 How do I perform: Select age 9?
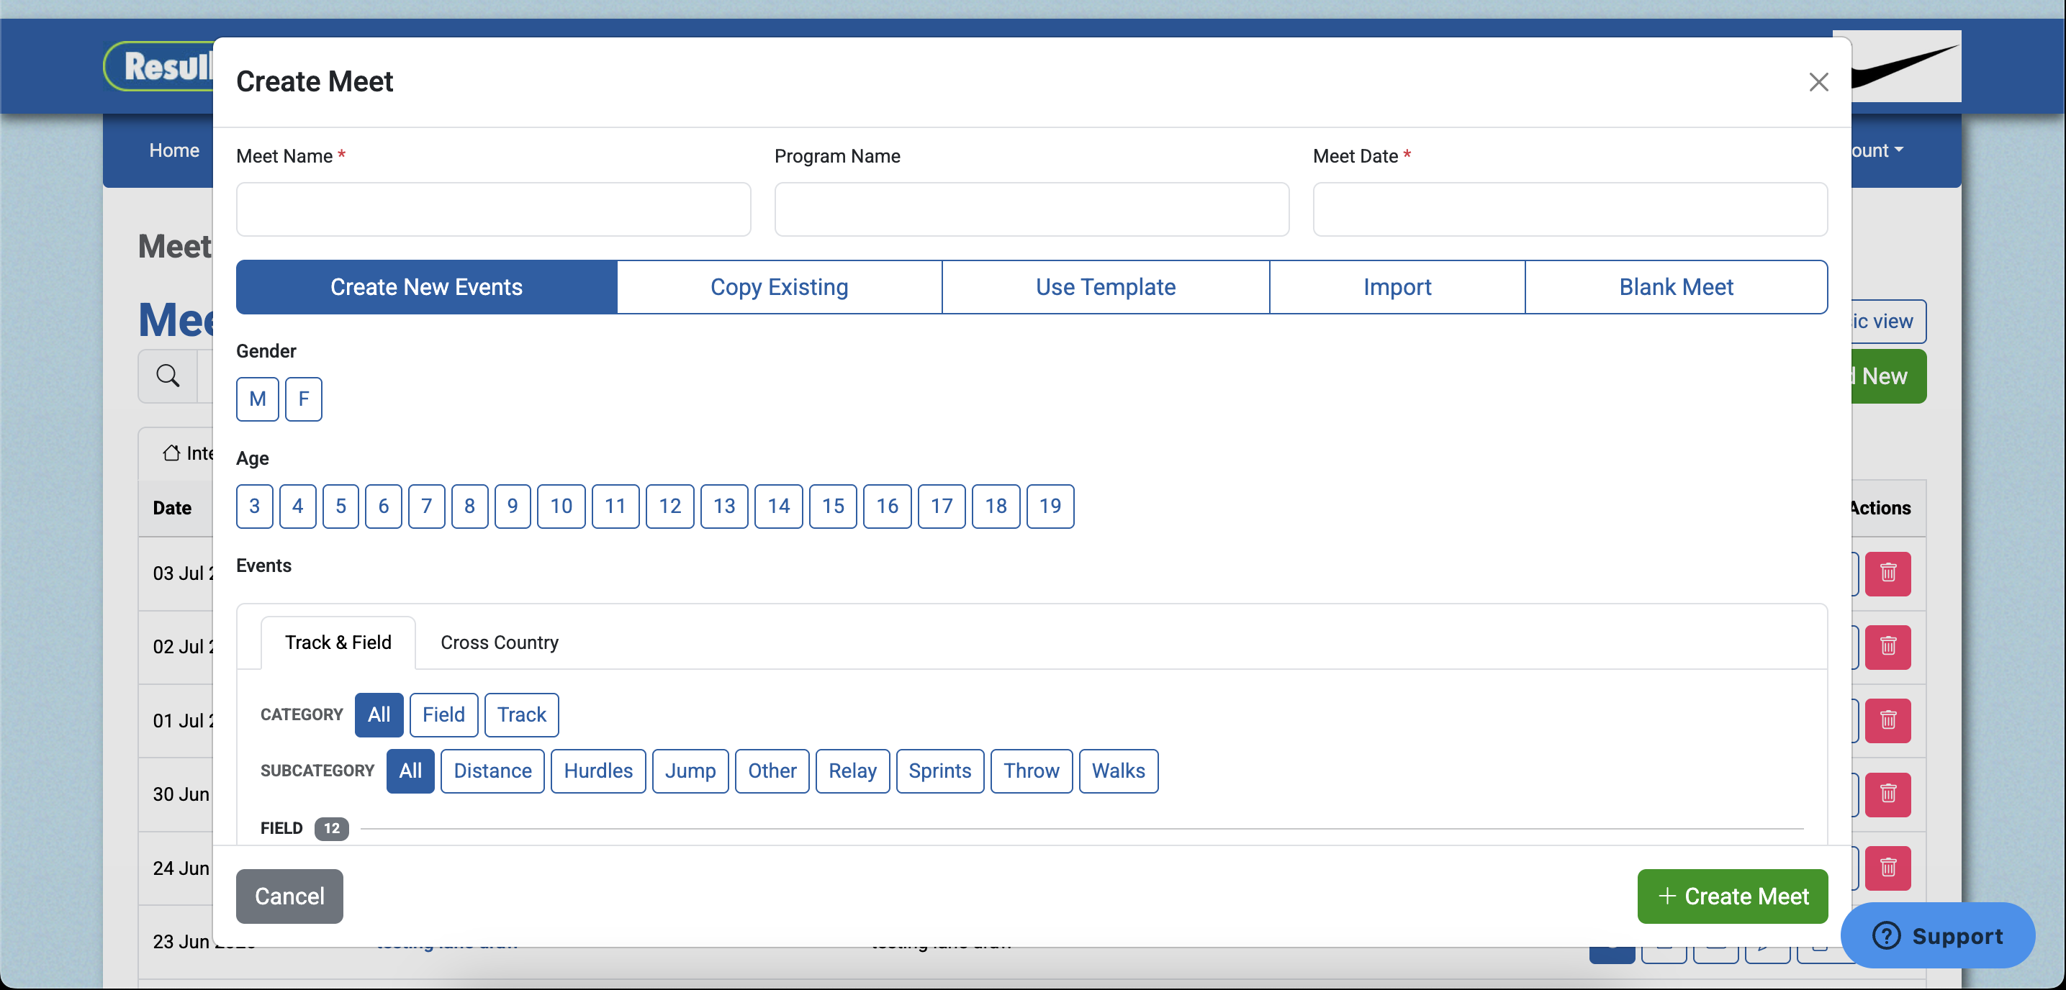[513, 506]
